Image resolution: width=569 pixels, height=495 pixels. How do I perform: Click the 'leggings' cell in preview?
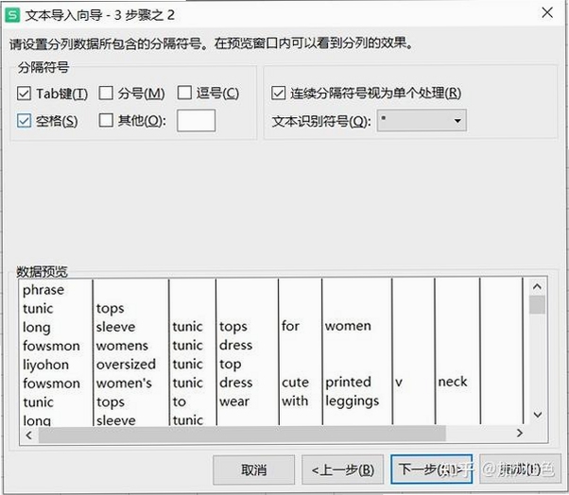352,401
